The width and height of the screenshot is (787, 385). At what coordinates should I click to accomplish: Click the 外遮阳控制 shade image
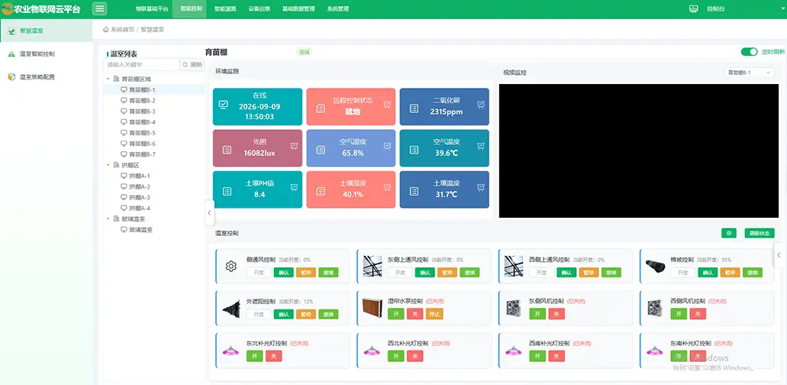pos(231,308)
